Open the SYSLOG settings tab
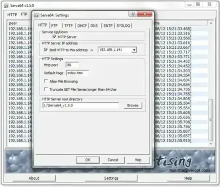The height and width of the screenshot is (187, 220). (123, 26)
